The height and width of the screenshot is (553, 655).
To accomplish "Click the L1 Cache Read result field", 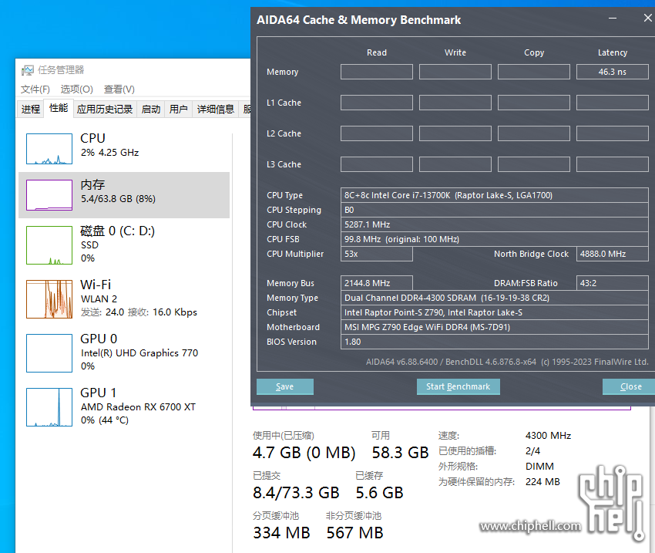I will point(377,103).
